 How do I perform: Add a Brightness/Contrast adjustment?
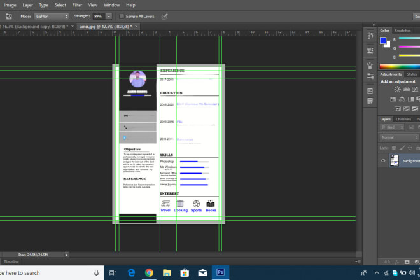coord(398,89)
